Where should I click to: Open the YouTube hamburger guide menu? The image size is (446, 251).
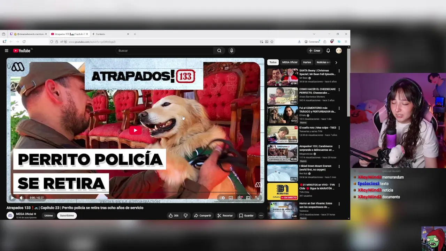coord(6,51)
